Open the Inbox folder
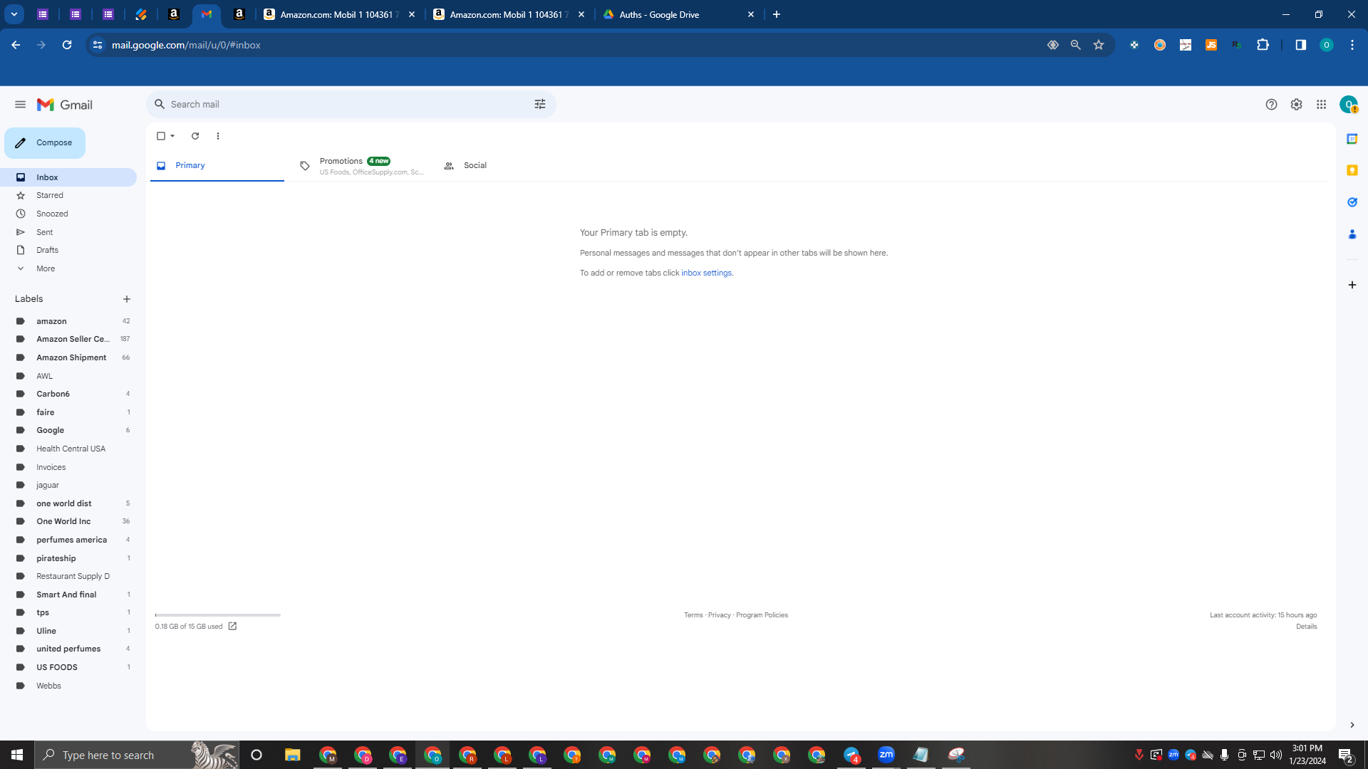 tap(68, 177)
